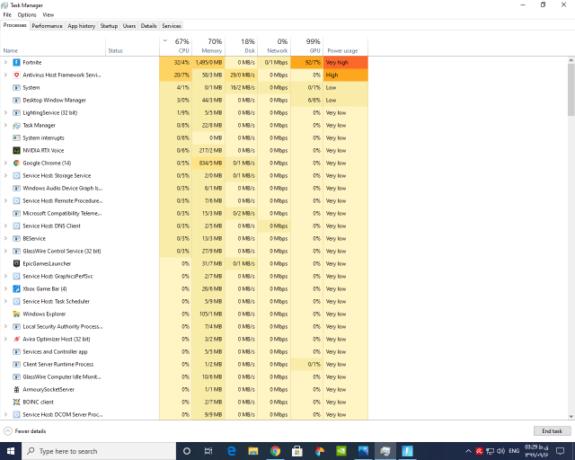Expand GlassWire Control Service row
Viewport: 575px width, 460px height.
(5, 251)
